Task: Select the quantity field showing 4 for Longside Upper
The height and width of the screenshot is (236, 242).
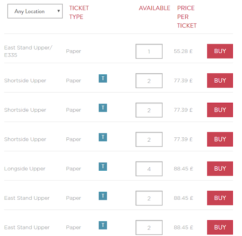Action: (x=149, y=169)
